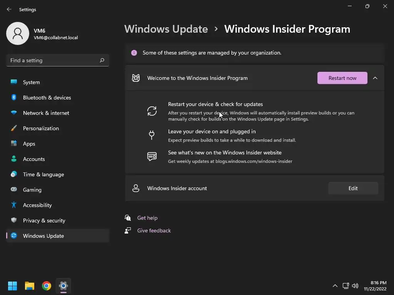Open Google Chrome from the taskbar
Screen dimensions: 394x295
[47, 286]
